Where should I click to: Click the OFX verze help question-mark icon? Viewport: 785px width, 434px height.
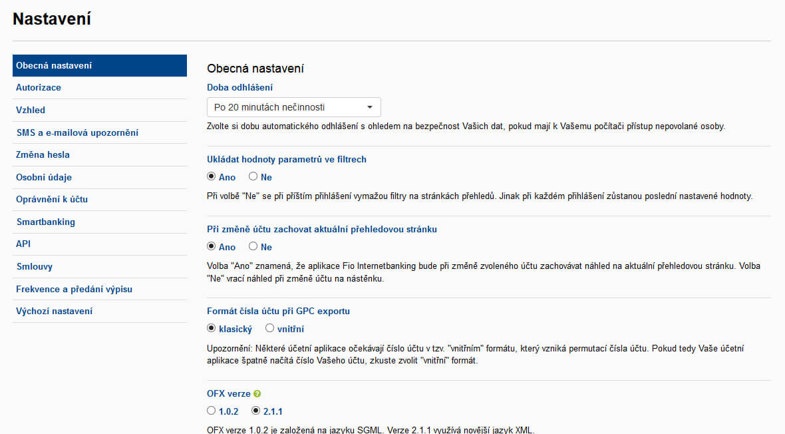(257, 394)
